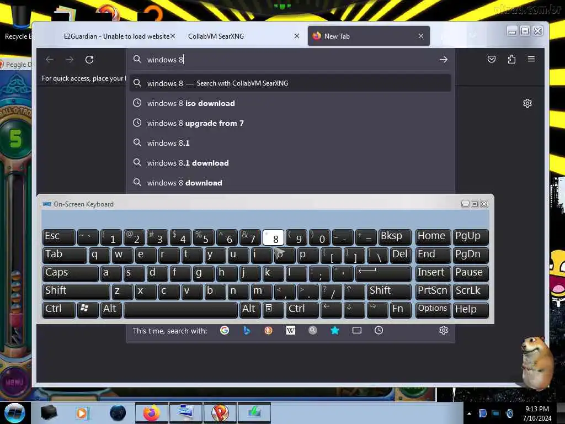
Task: Go forward using Firefox forward arrow
Action: (70, 60)
